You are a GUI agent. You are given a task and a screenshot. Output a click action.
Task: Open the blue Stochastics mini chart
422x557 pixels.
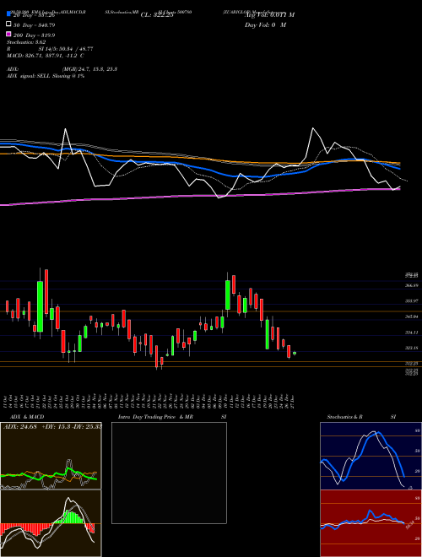371,456
